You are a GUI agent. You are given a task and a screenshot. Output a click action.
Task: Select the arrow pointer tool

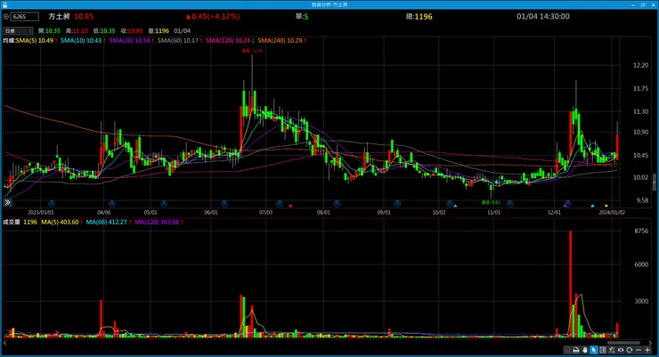coord(593,350)
